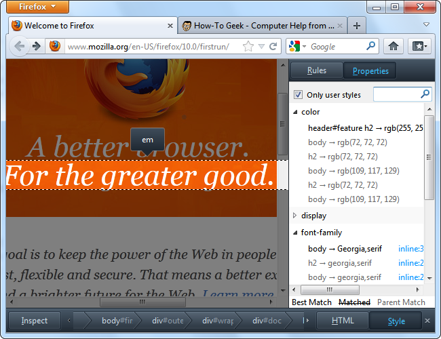The height and width of the screenshot is (339, 441).
Task: Toggle the Style panel button
Action: pyautogui.click(x=396, y=321)
